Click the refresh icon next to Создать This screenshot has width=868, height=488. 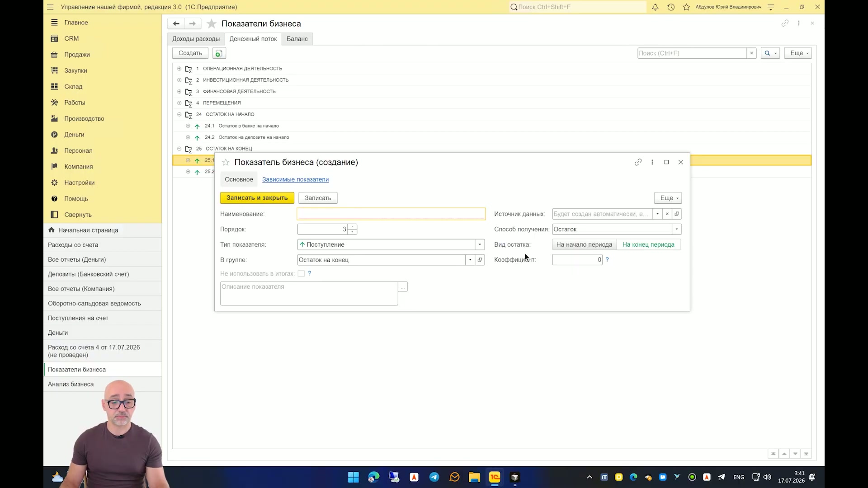click(x=219, y=53)
